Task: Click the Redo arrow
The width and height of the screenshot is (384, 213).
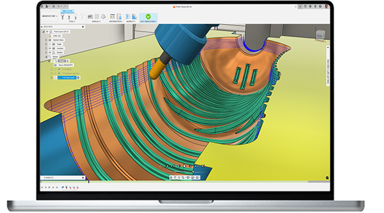Action: [65, 6]
